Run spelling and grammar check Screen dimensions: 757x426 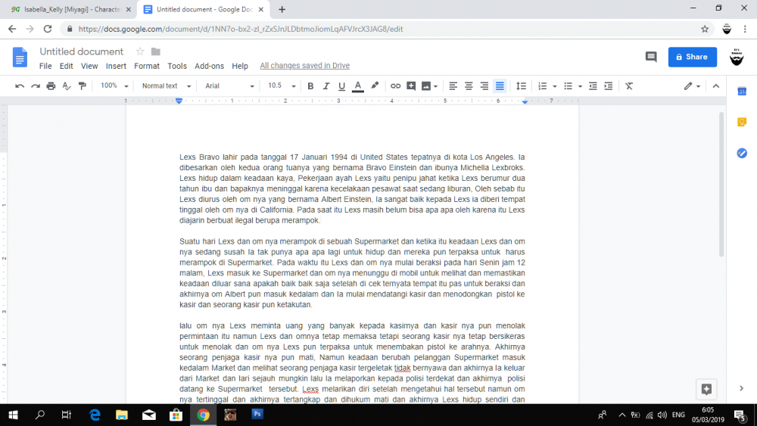pos(67,86)
